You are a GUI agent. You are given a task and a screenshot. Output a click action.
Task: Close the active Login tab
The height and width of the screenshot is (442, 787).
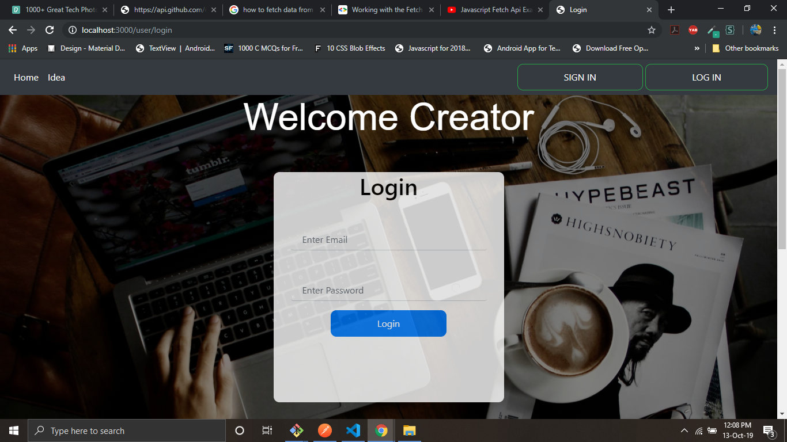649,10
